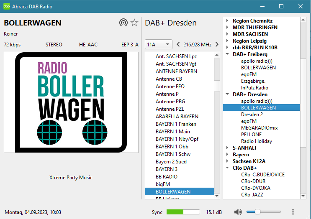Select bigFM in the service list
311x219 pixels.
(163, 184)
